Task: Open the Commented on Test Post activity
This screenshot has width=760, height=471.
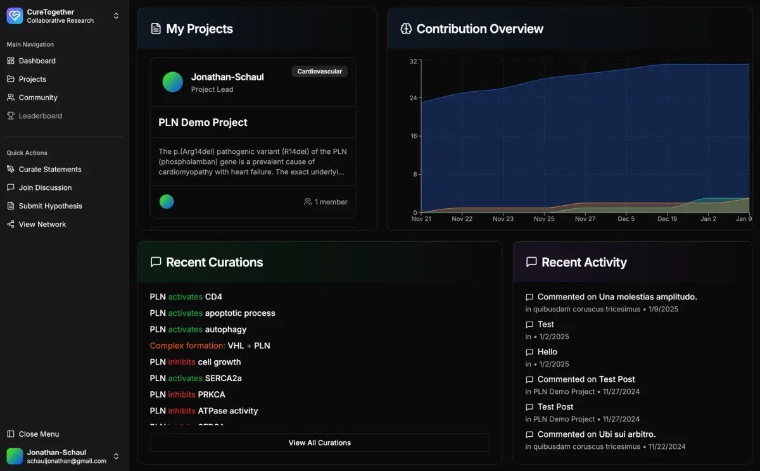Action: 586,379
